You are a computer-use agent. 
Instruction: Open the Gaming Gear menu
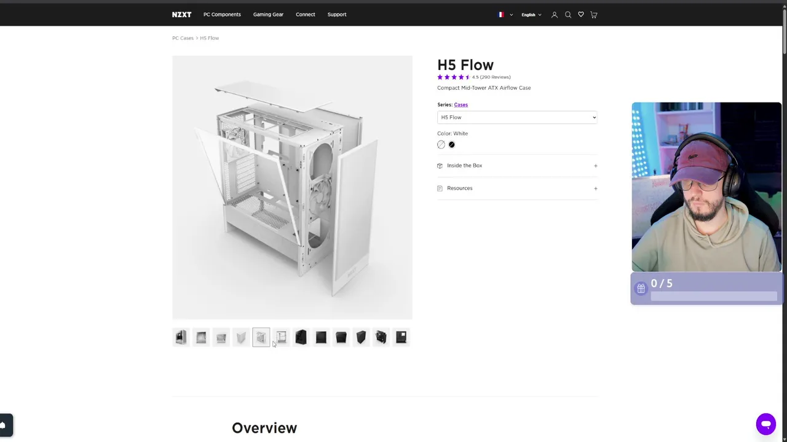[268, 15]
